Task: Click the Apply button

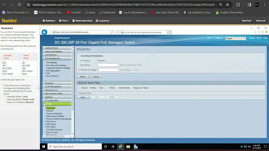Action: point(83,77)
